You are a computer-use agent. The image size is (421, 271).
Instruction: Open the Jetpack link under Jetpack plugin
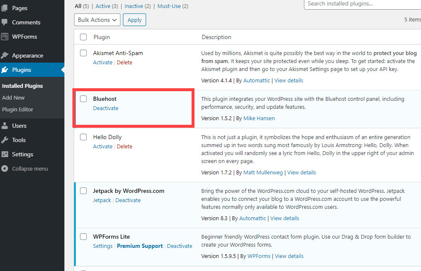tap(102, 200)
